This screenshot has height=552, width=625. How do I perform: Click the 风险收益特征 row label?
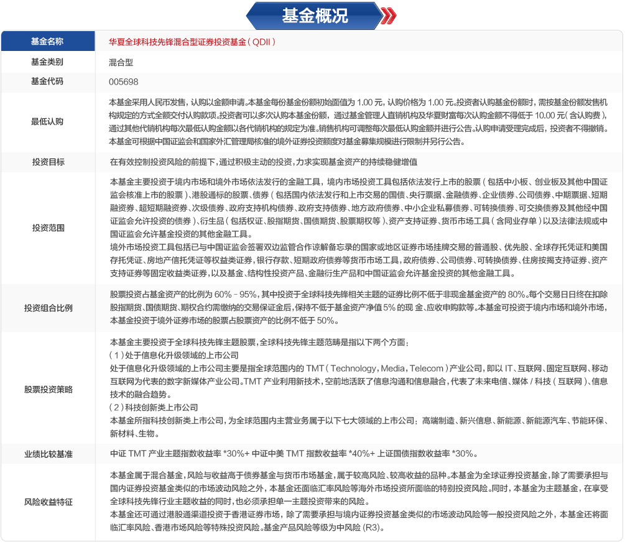pos(47,502)
